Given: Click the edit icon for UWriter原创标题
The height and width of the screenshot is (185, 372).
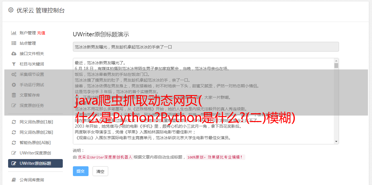Looking at the screenshot, I should 14,163.
